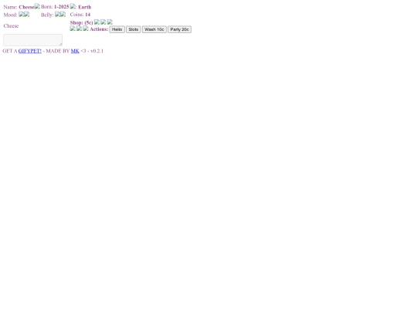Buy the third shop item after Shop (5c)
Viewport: 417px width, 312px height.
click(110, 22)
